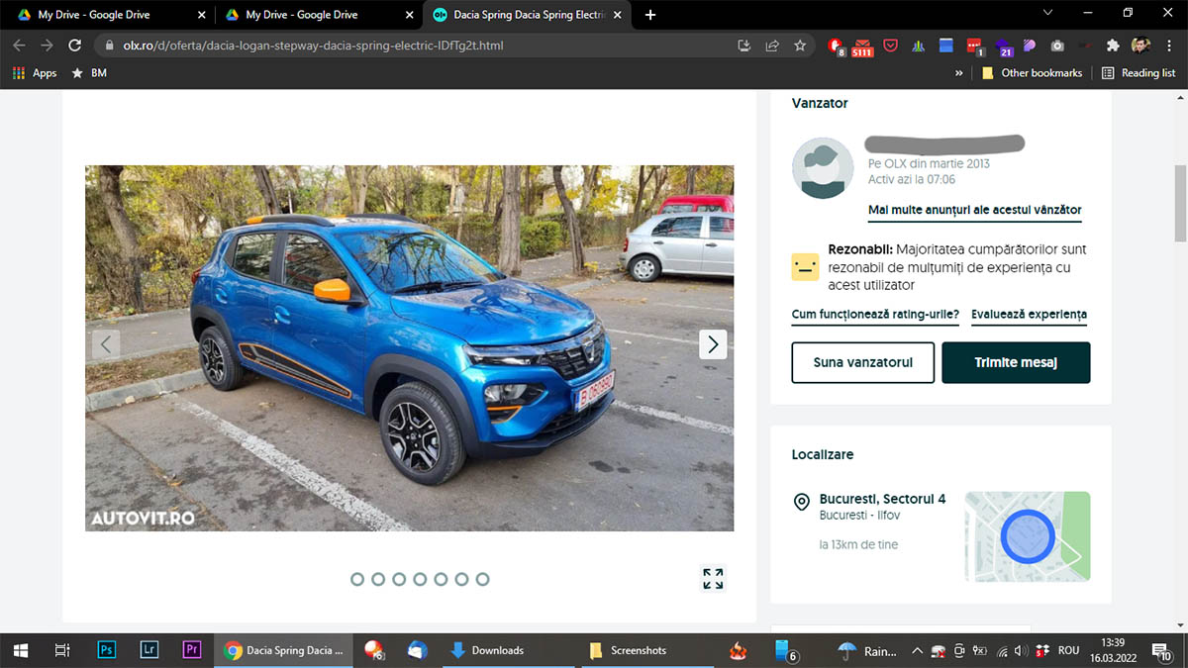
Task: Open the Apps shortcut in bookmarks bar
Action: click(35, 73)
